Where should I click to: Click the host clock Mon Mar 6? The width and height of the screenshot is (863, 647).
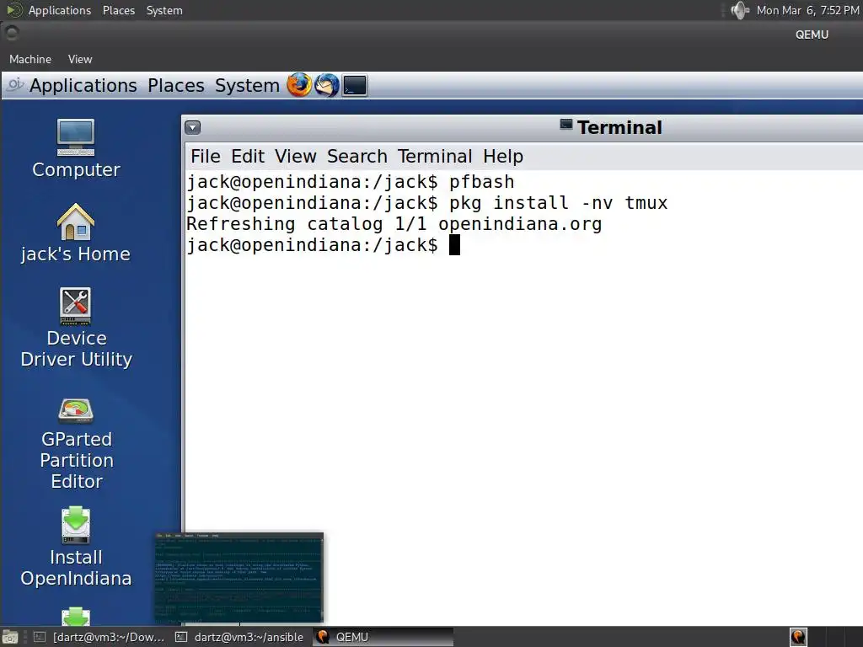click(x=807, y=10)
